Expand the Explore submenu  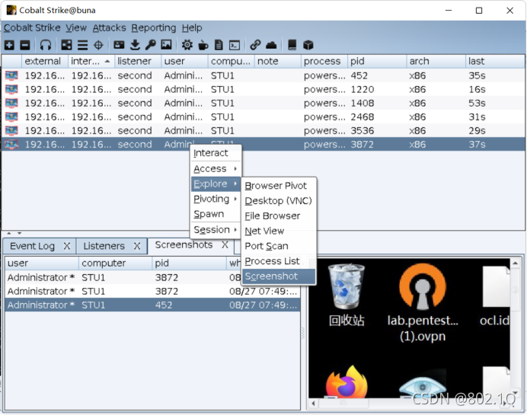(216, 184)
